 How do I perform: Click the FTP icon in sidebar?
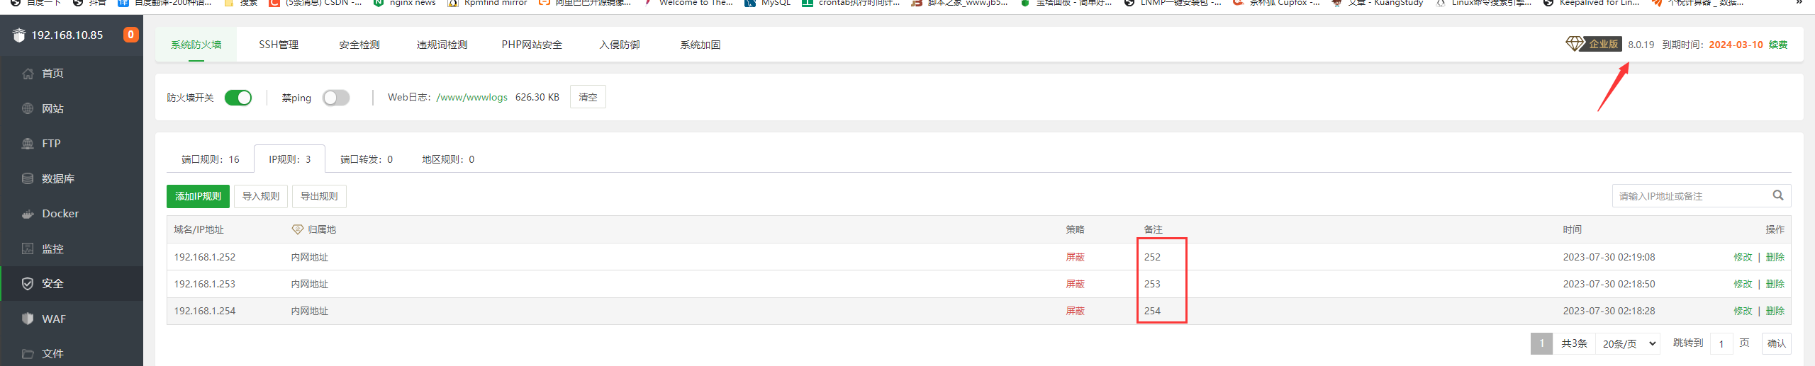click(28, 144)
